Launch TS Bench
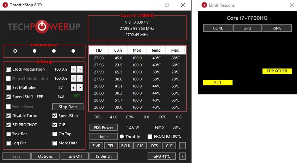 coord(104,156)
